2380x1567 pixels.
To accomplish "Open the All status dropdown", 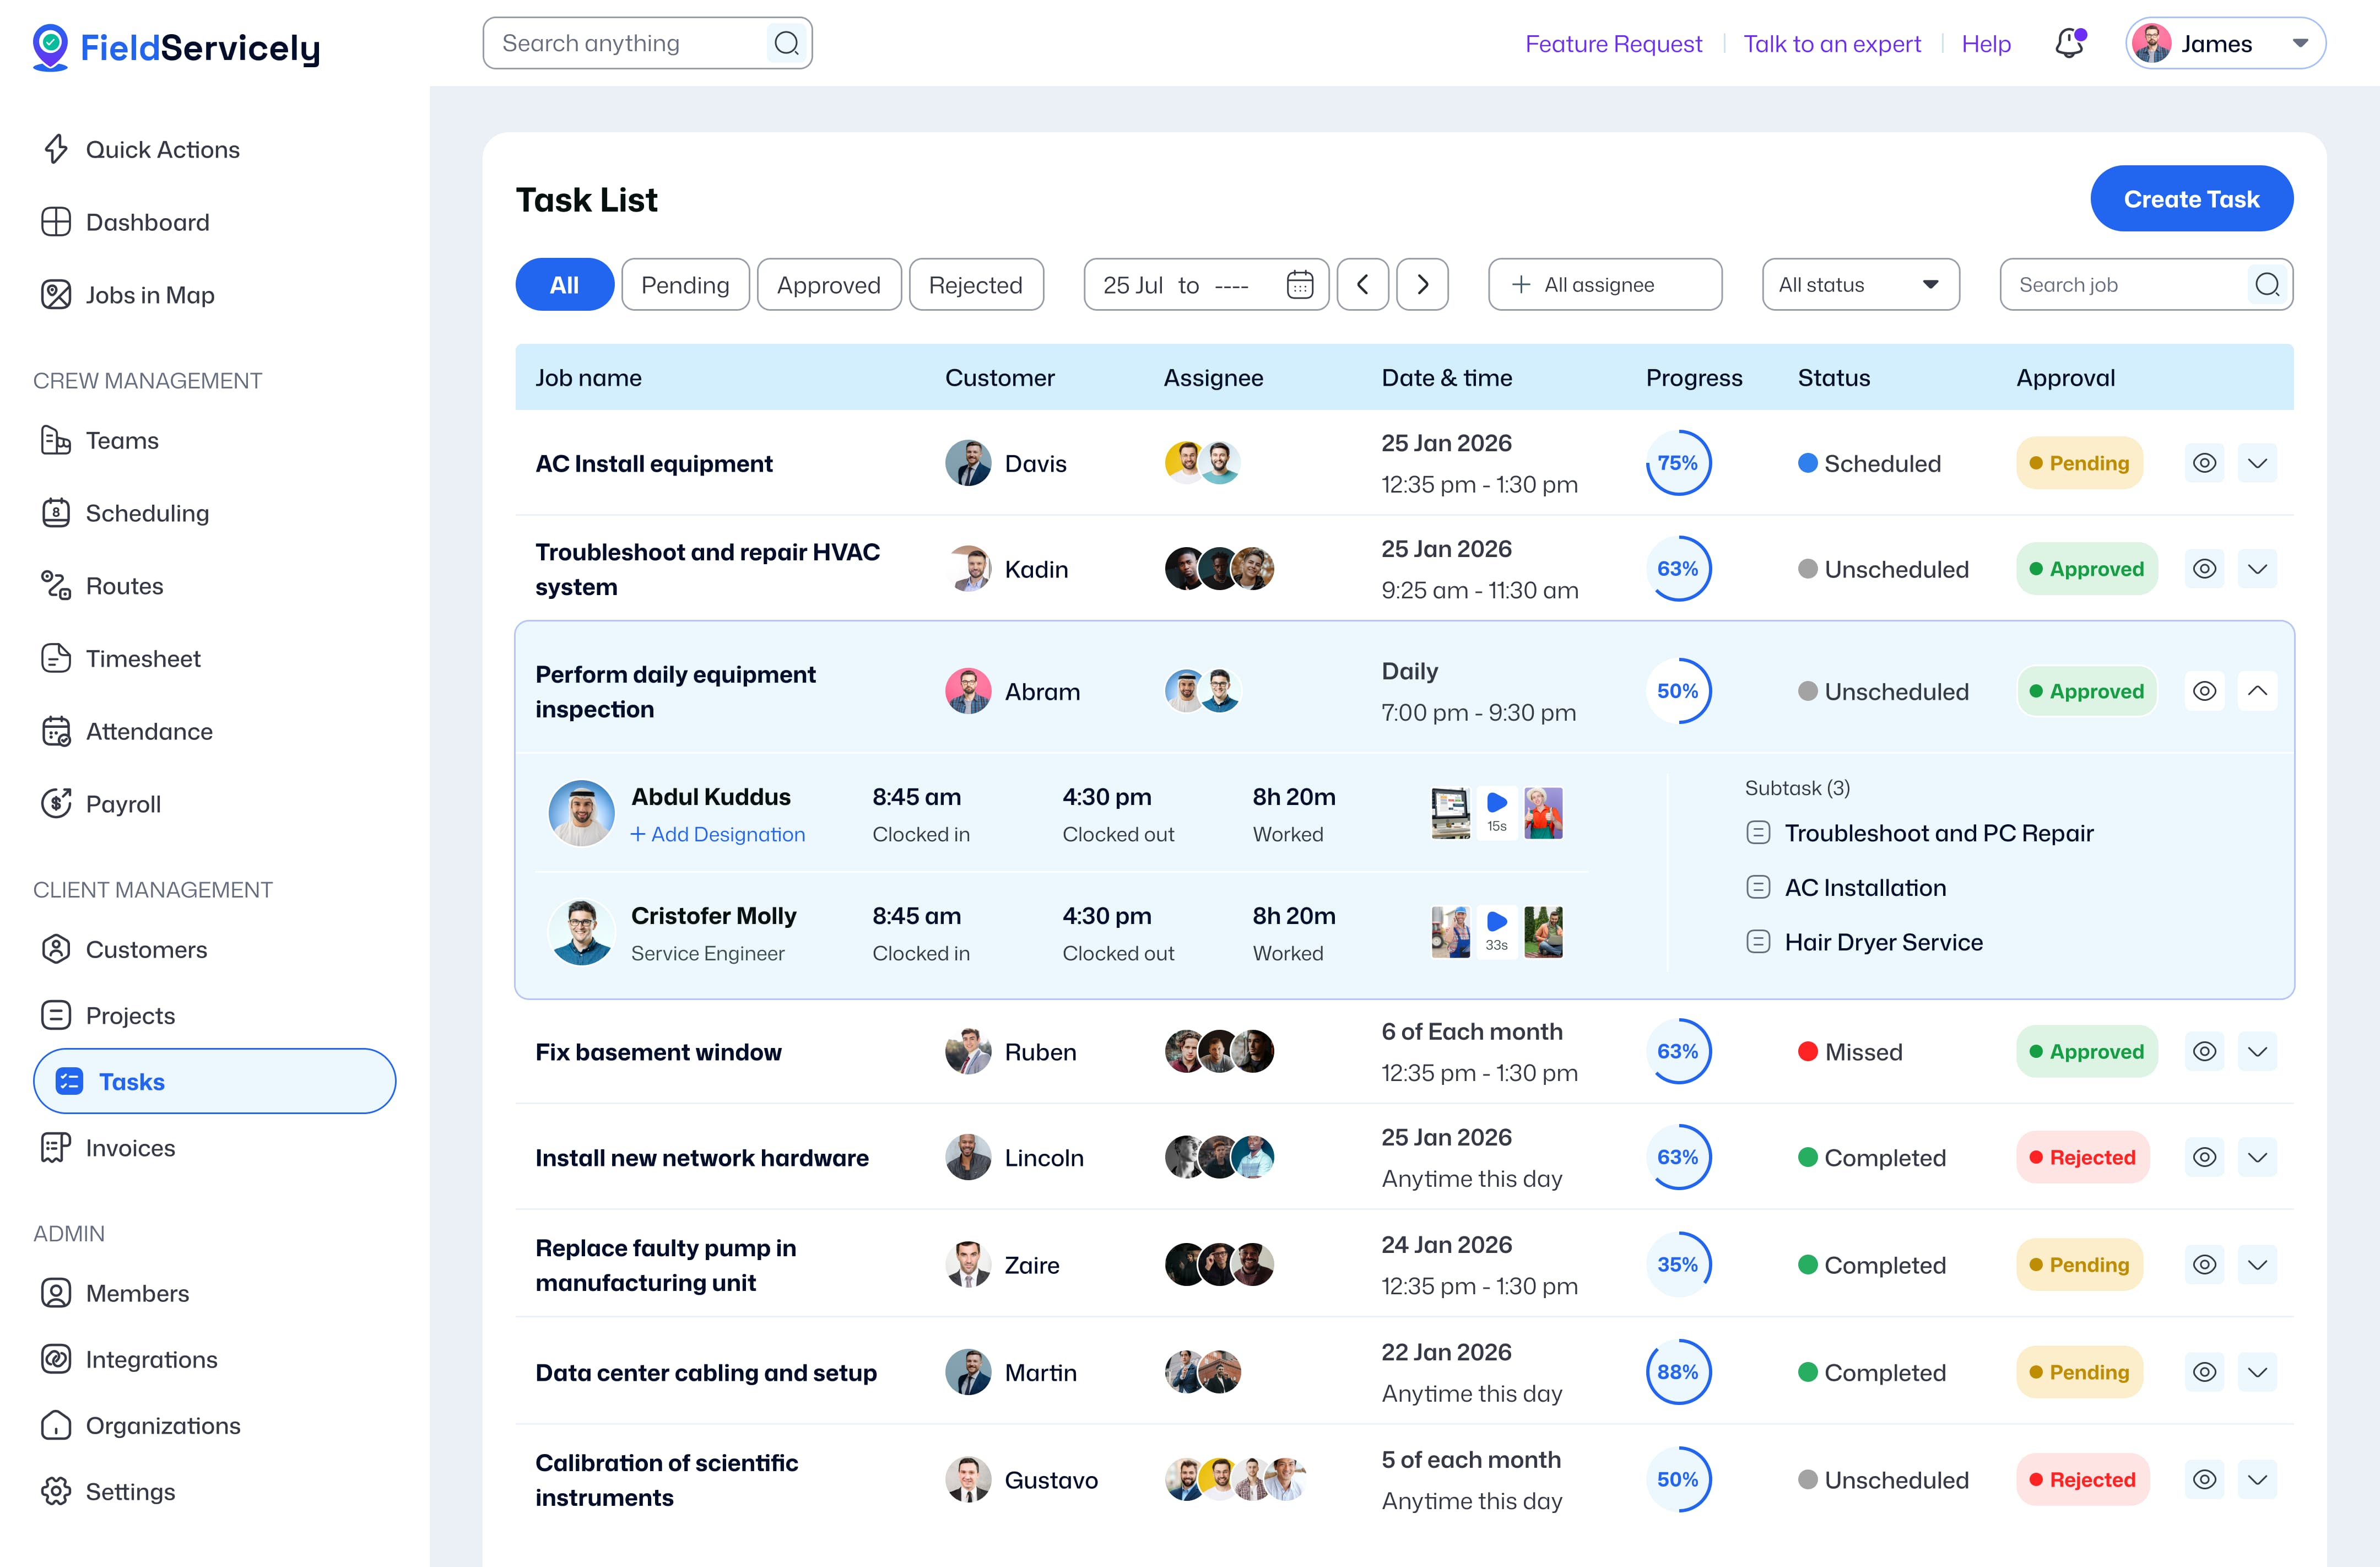I will point(1859,285).
